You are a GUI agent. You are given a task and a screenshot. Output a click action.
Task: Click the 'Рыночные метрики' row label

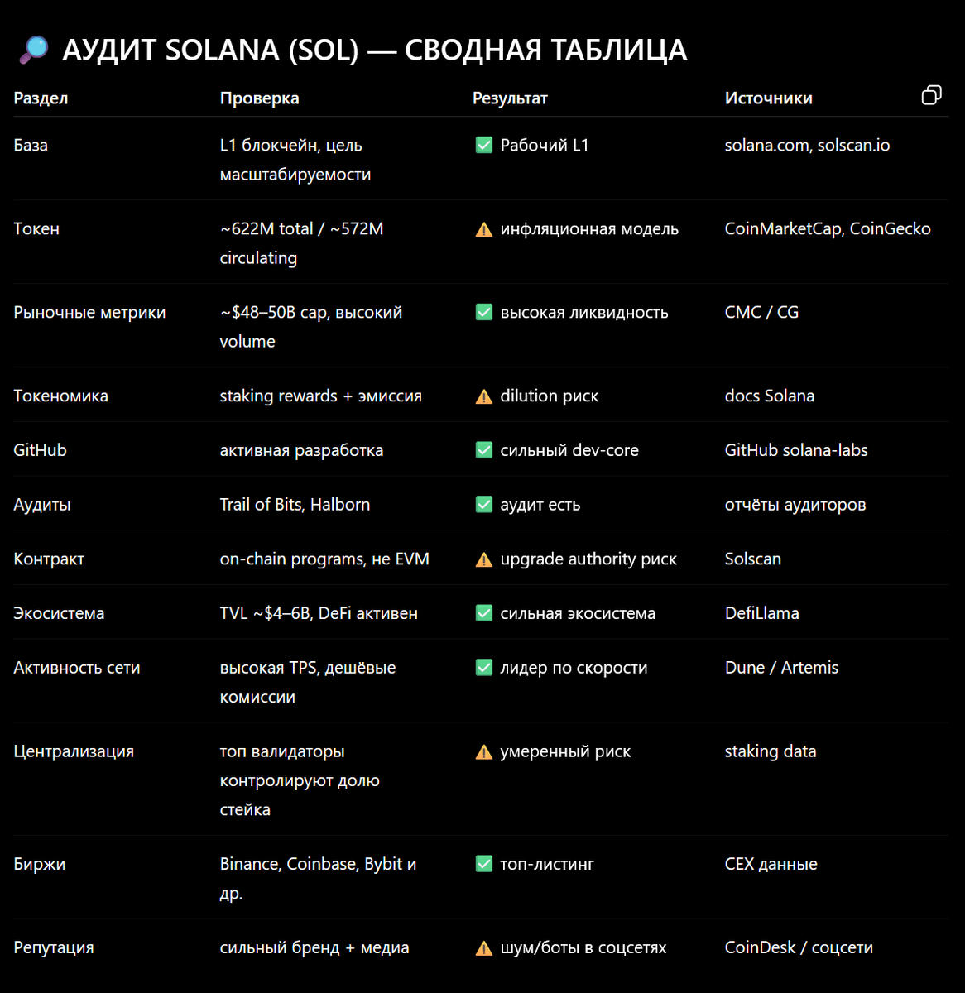(x=89, y=312)
